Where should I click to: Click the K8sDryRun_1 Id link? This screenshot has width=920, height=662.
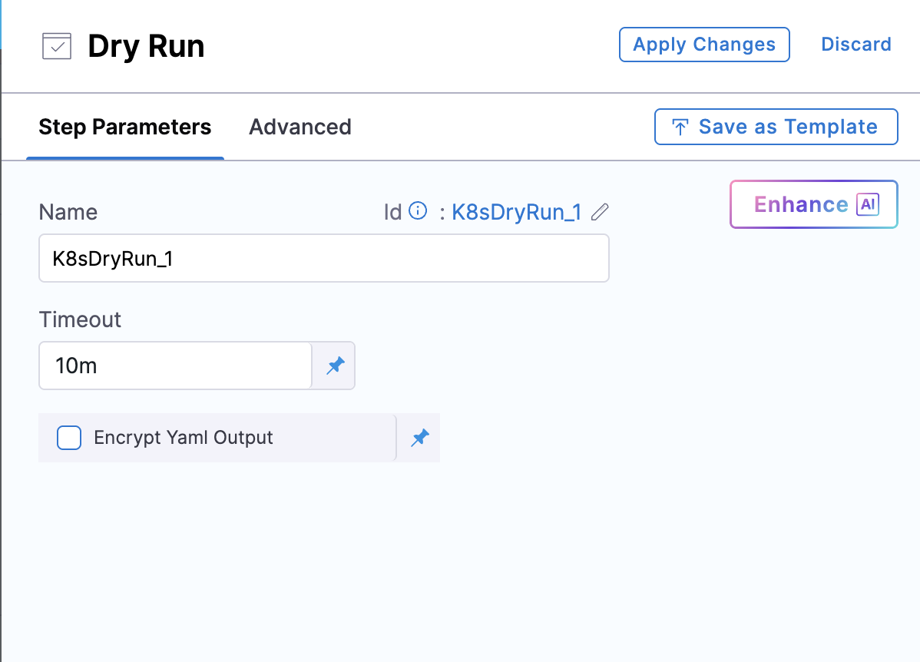[516, 212]
